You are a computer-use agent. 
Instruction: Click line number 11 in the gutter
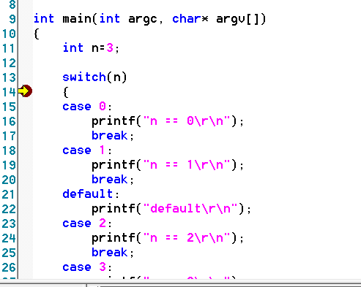tap(9, 48)
